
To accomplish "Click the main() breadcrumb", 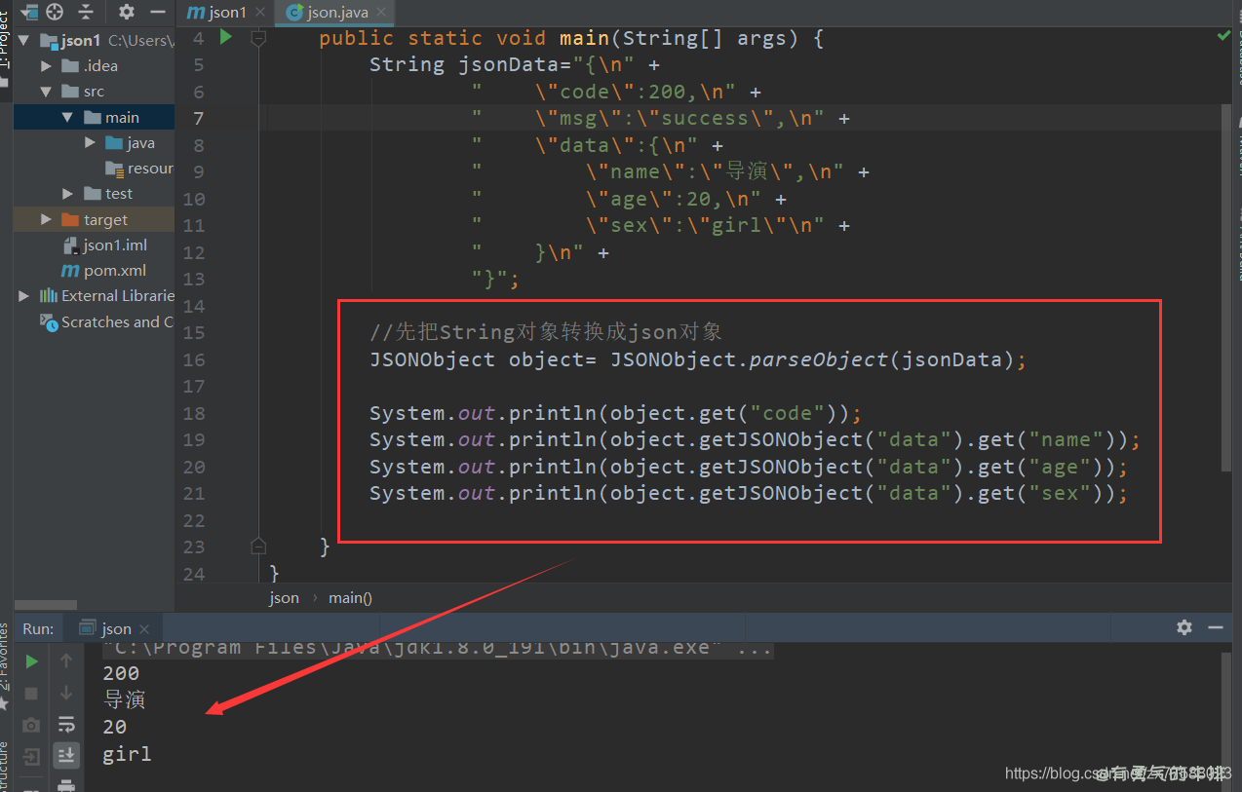I will [350, 598].
